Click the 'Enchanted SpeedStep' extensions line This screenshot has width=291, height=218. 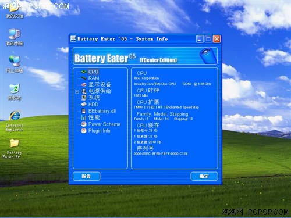[166, 107]
